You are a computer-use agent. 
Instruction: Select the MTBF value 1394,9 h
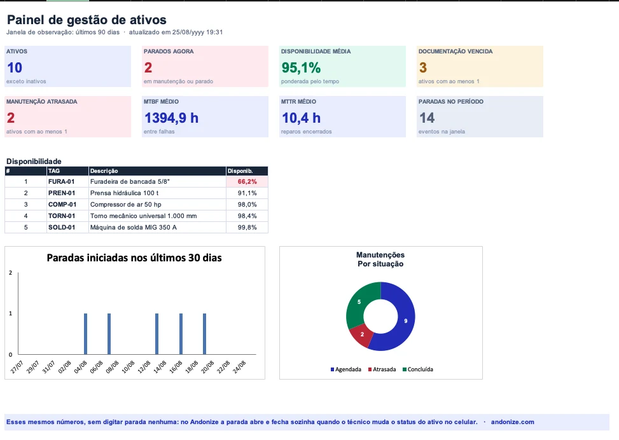(171, 118)
